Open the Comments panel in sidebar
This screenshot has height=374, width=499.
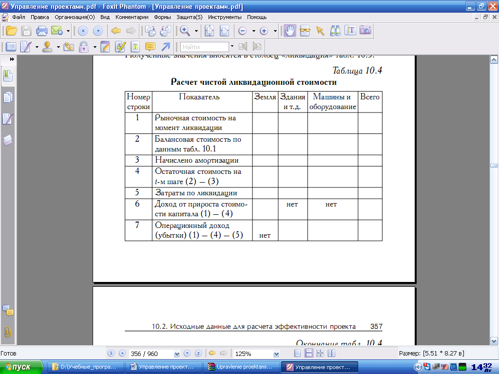[x=8, y=310]
